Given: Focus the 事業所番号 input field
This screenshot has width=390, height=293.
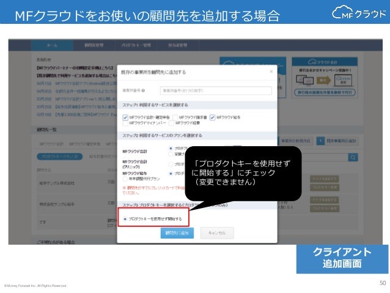Looking at the screenshot, I should [x=216, y=91].
